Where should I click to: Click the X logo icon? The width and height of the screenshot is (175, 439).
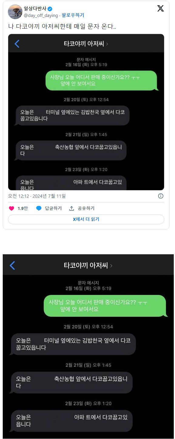[x=160, y=9]
